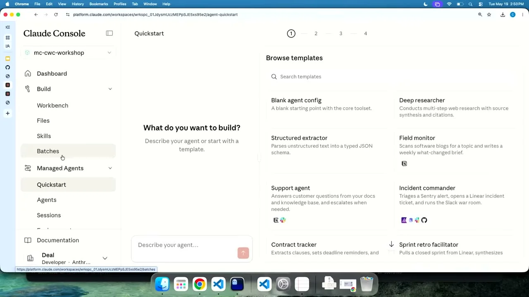
Task: Open the Bookmarks menu in menu bar
Action: tap(99, 4)
